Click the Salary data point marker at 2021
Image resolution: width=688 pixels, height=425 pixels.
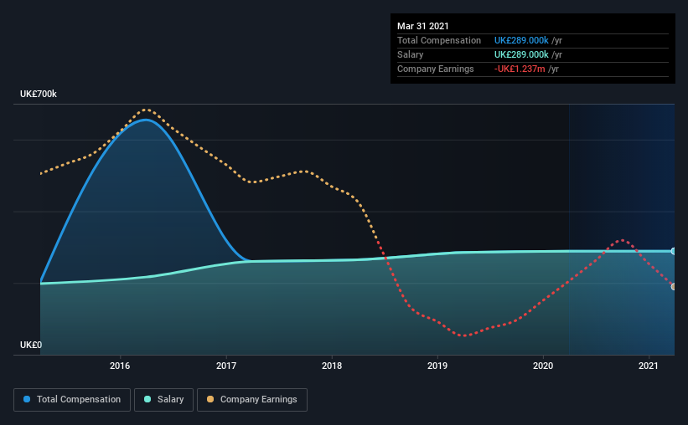pos(674,251)
